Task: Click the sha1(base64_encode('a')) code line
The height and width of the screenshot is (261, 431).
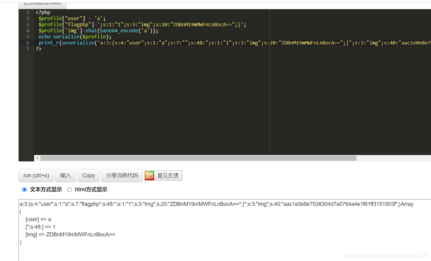Action: click(x=98, y=31)
